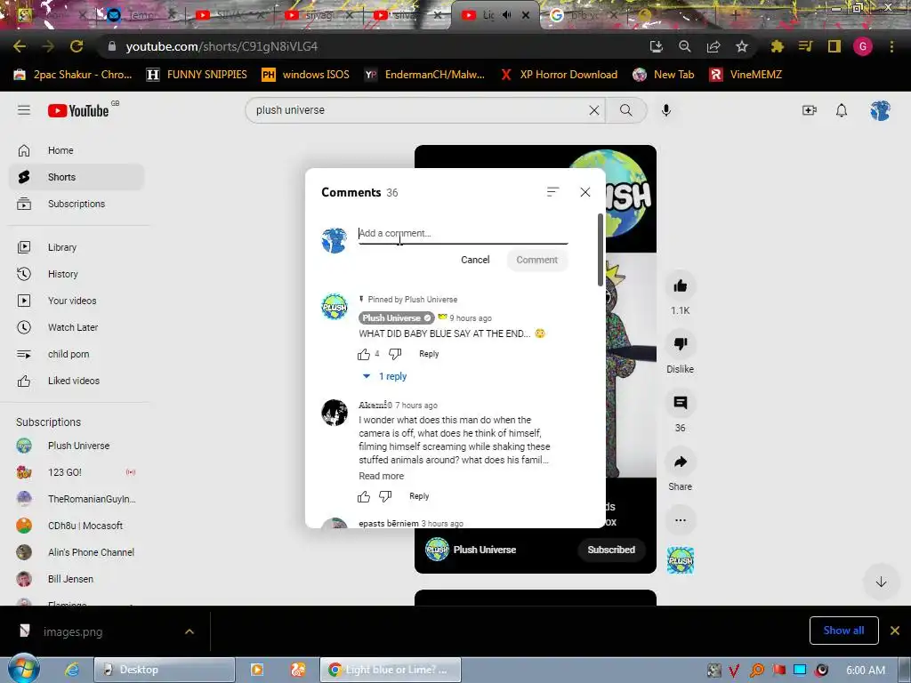
Task: Open the Windows Start orb
Action: tap(24, 669)
